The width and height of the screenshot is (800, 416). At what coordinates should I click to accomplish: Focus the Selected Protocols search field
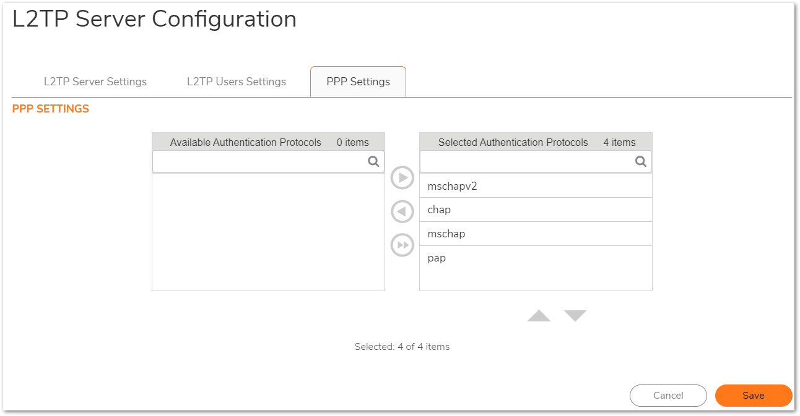[526, 161]
